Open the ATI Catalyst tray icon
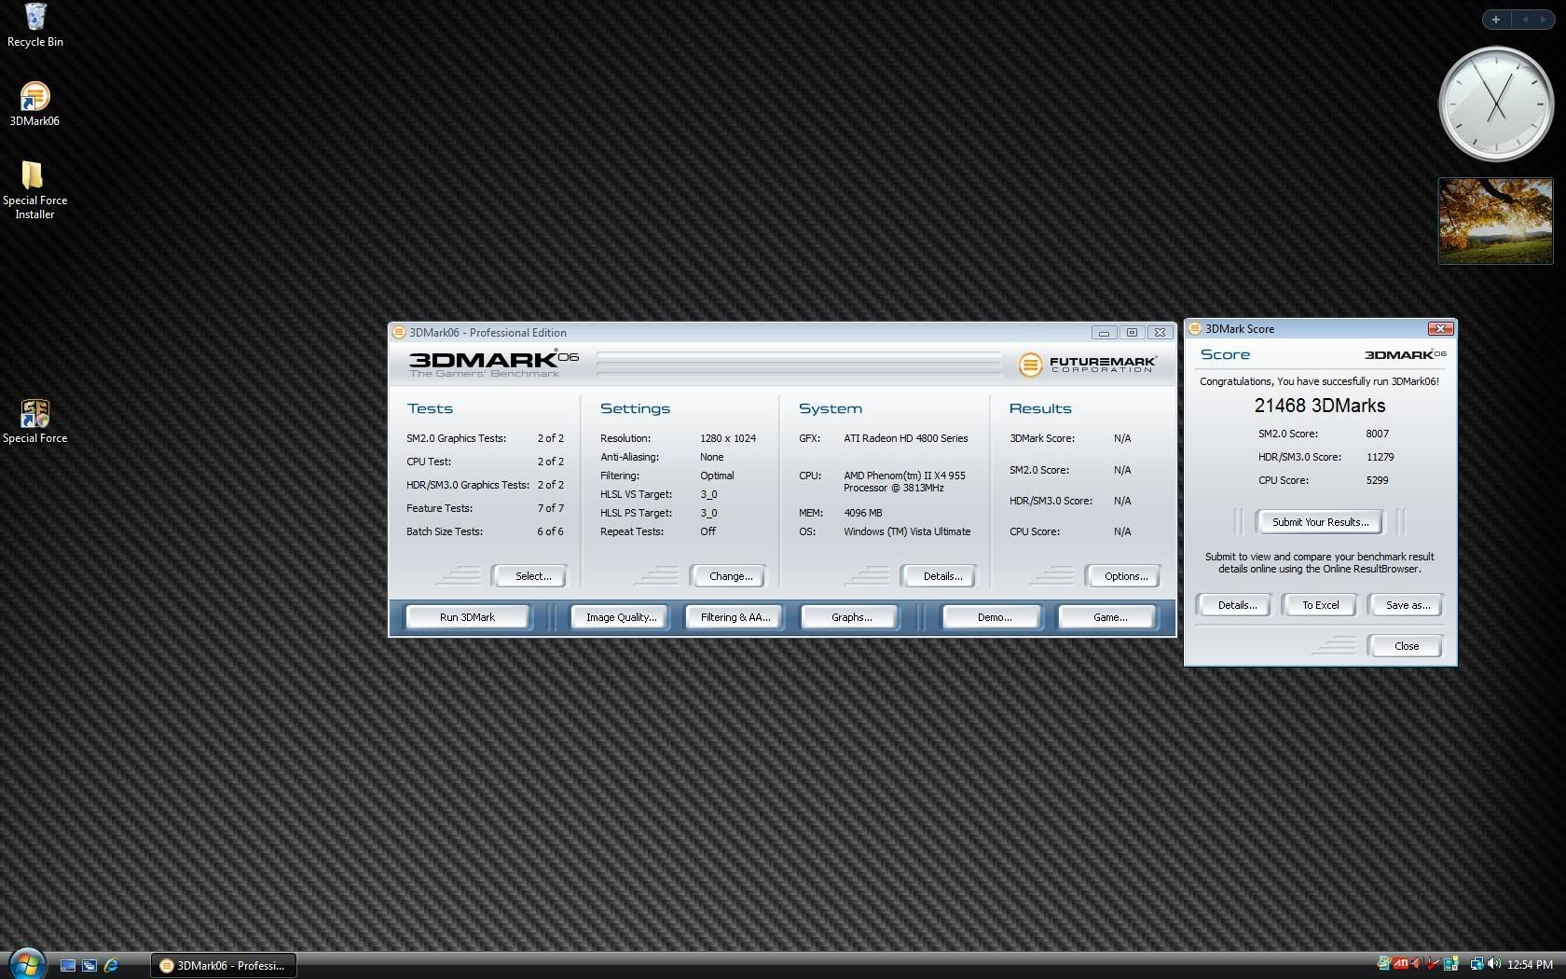Screen dimensions: 1566x979 pyautogui.click(x=1400, y=964)
